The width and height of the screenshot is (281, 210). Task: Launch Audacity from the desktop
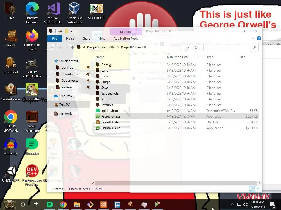coord(11,147)
